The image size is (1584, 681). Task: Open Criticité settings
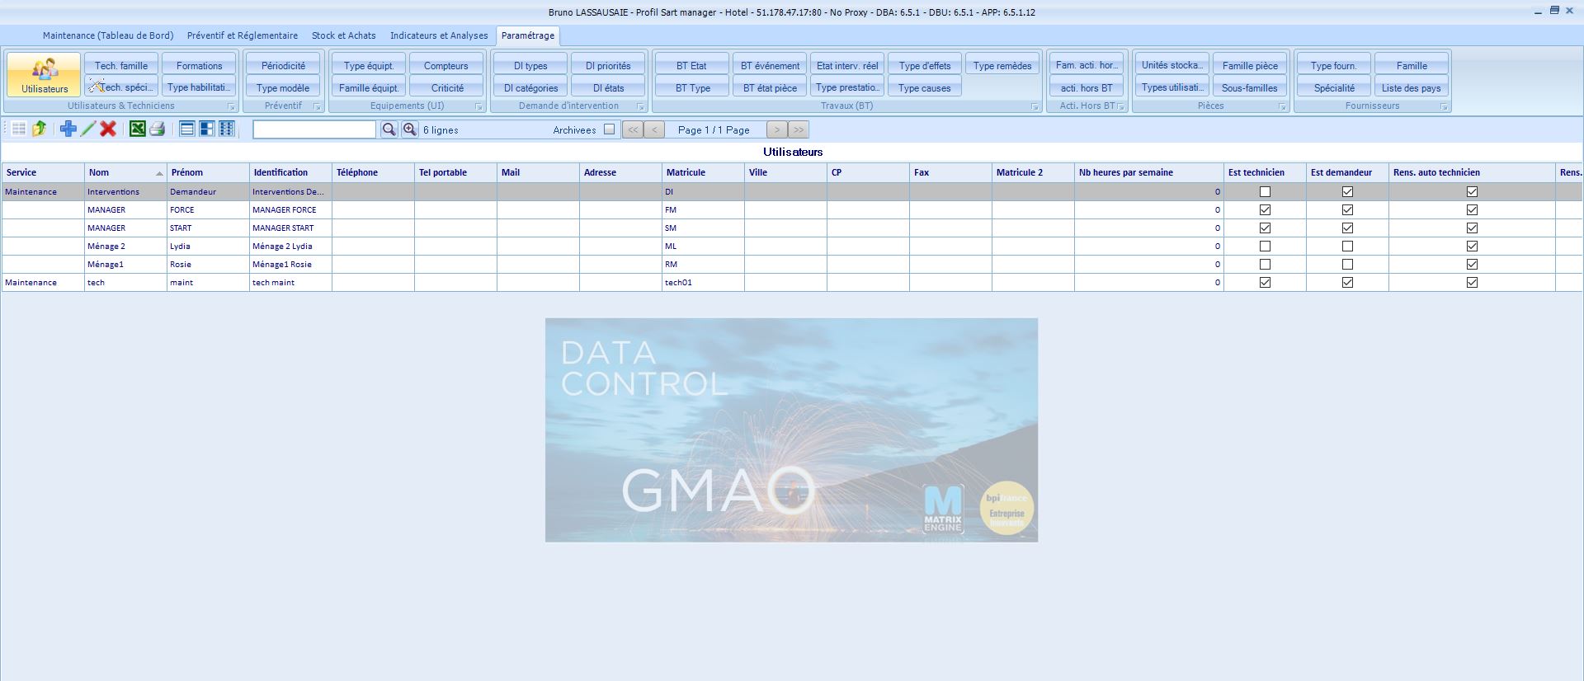coord(446,87)
